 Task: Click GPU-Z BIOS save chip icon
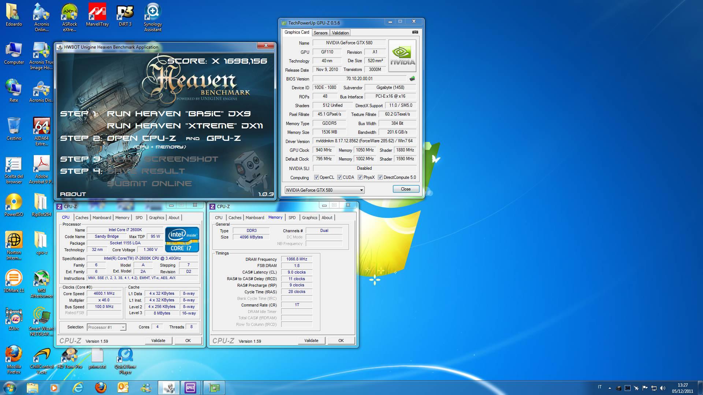point(412,79)
